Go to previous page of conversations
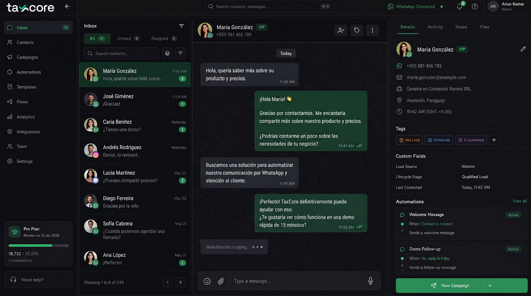The image size is (531, 296). (168, 282)
